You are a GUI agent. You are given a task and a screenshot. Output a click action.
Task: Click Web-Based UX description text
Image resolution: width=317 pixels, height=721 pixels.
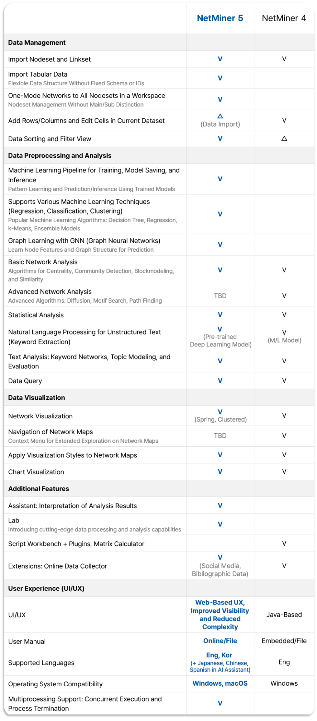click(x=220, y=615)
